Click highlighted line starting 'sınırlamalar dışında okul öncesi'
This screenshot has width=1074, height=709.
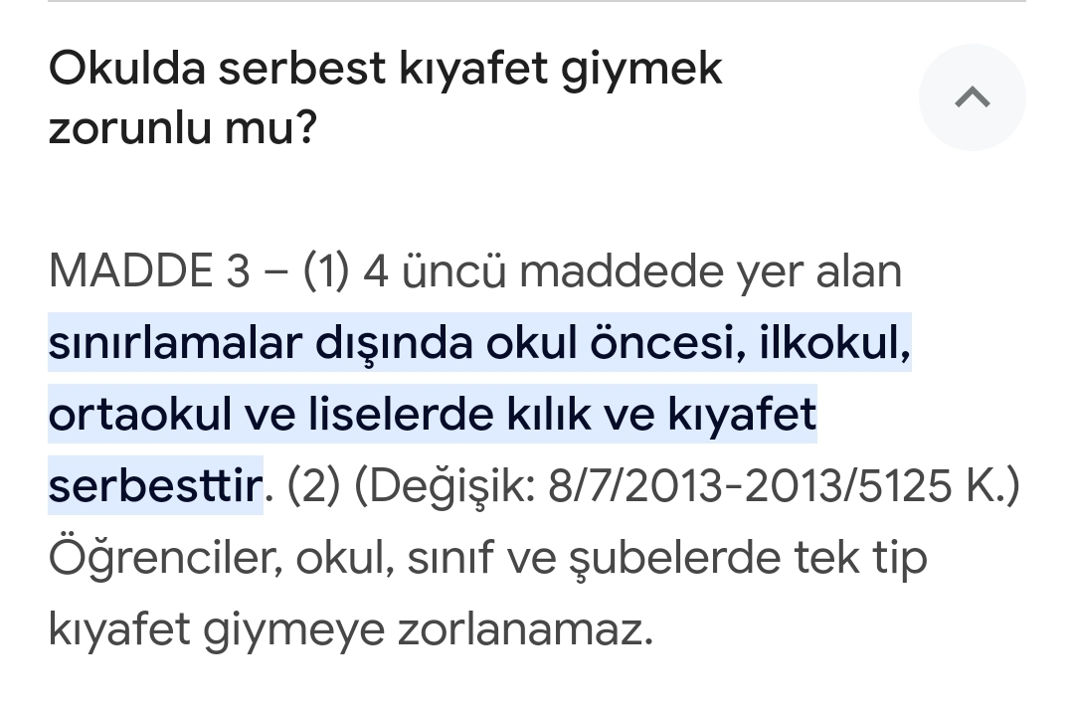coord(479,342)
